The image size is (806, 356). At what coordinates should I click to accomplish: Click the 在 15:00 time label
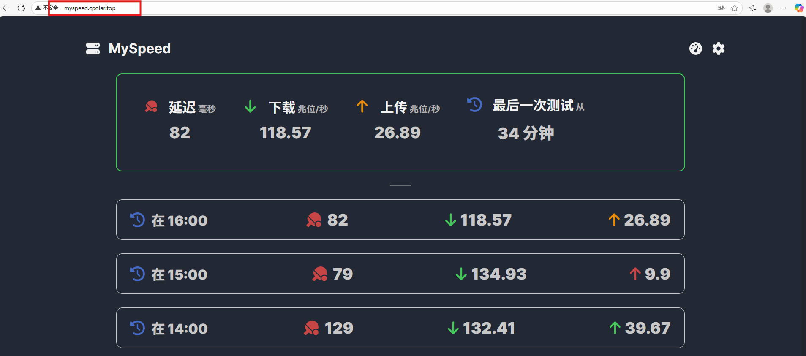(x=180, y=274)
